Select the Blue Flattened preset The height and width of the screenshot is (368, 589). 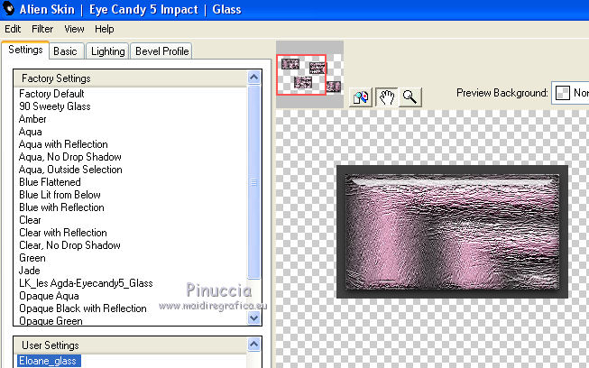click(x=50, y=182)
